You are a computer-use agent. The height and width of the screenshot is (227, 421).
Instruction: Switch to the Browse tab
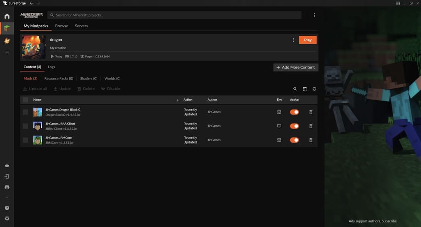62,26
